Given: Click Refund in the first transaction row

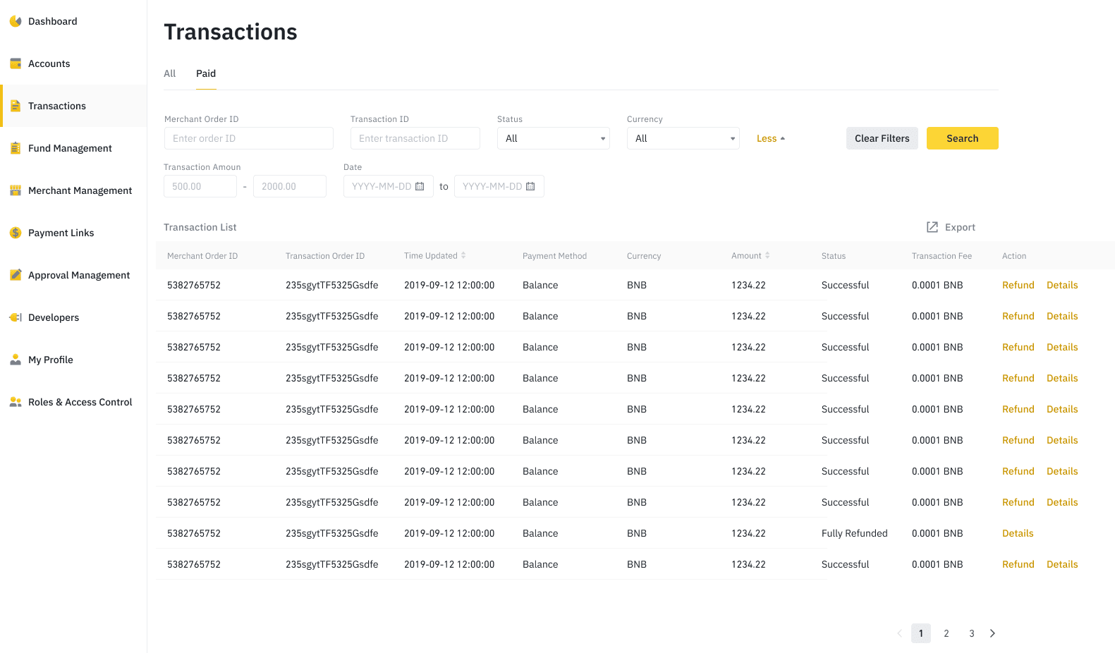Looking at the screenshot, I should coord(1018,285).
